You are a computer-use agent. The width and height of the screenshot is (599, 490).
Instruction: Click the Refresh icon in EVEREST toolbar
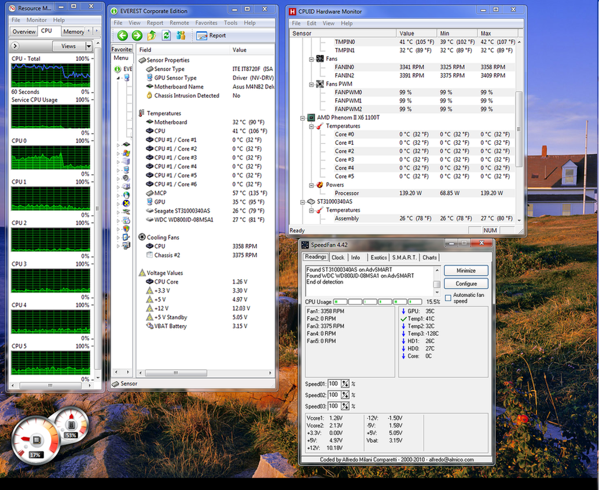click(x=166, y=35)
